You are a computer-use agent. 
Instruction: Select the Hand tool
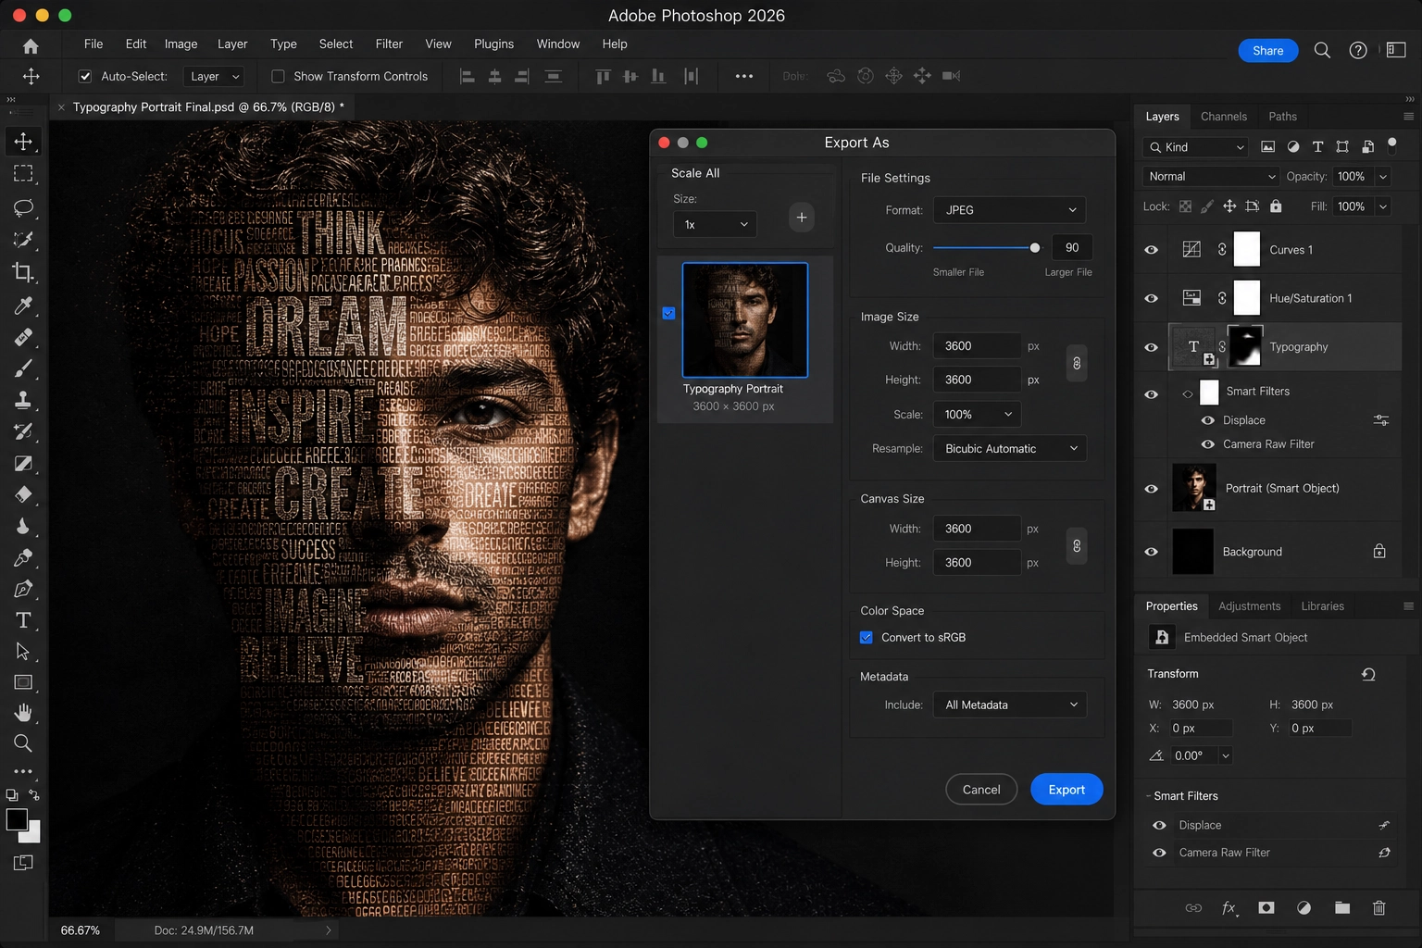(23, 713)
